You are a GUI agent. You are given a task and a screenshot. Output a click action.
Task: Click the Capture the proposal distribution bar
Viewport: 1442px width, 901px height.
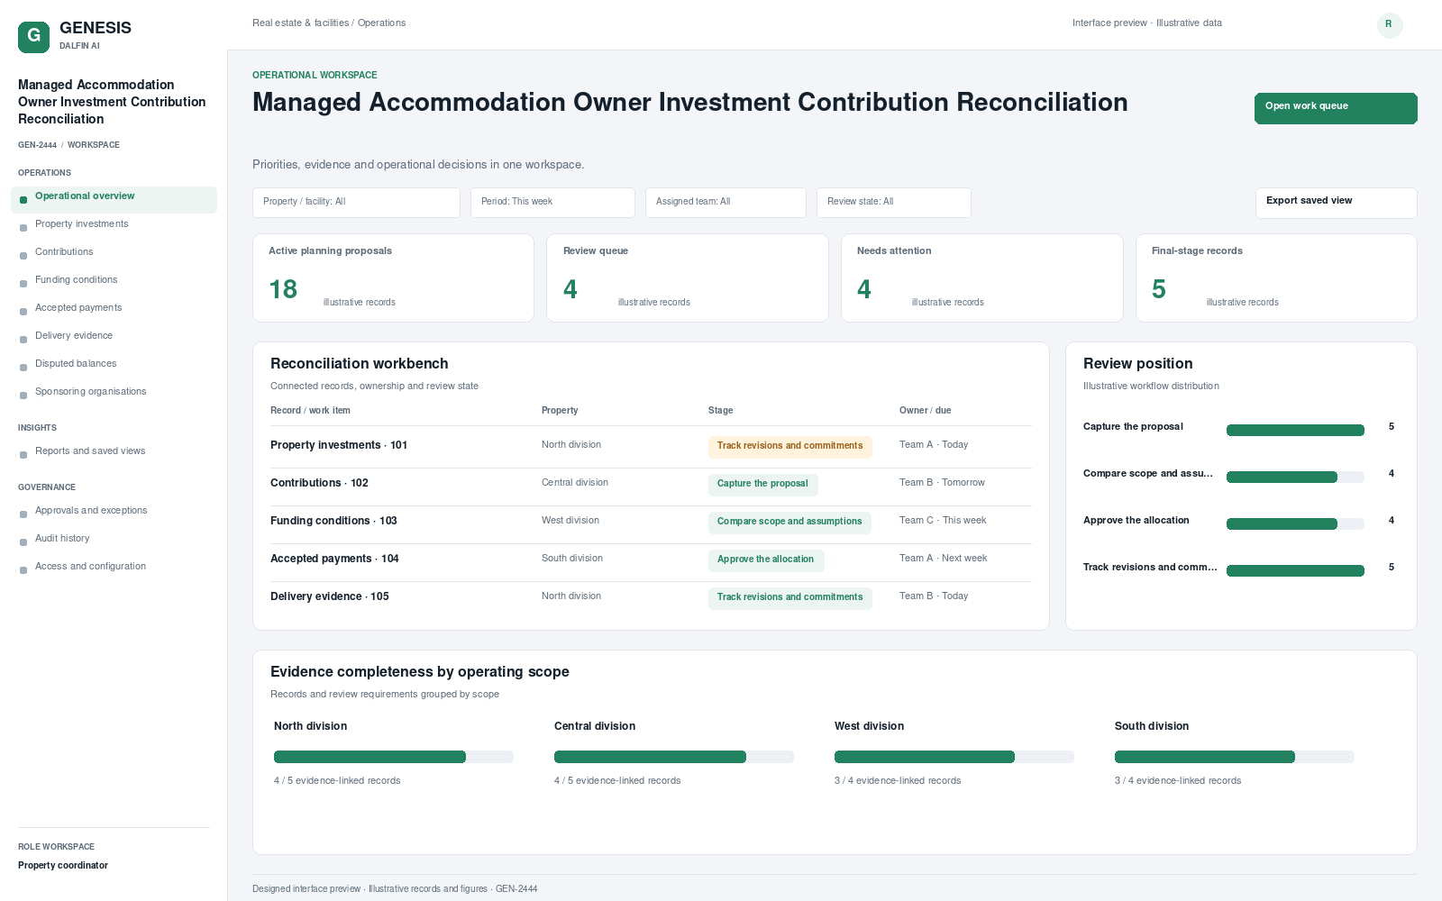(x=1295, y=430)
